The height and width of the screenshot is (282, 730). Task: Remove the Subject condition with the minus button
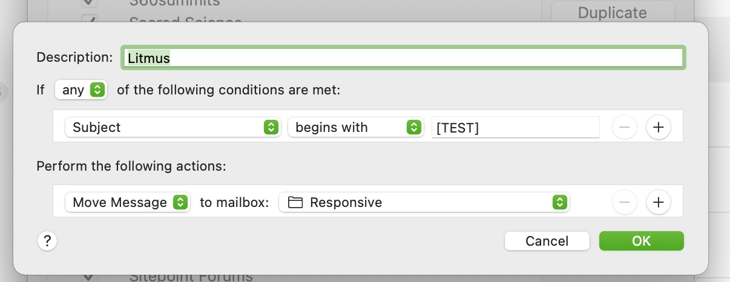[x=625, y=127]
